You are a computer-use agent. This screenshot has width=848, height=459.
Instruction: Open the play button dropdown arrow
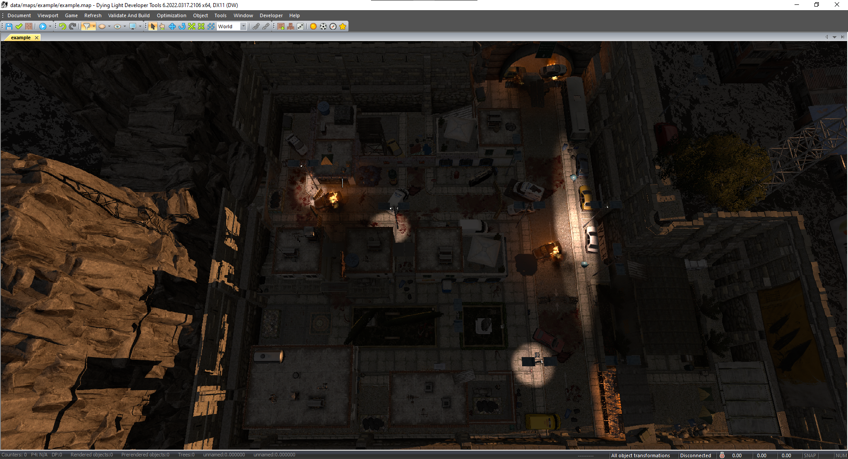[50, 26]
